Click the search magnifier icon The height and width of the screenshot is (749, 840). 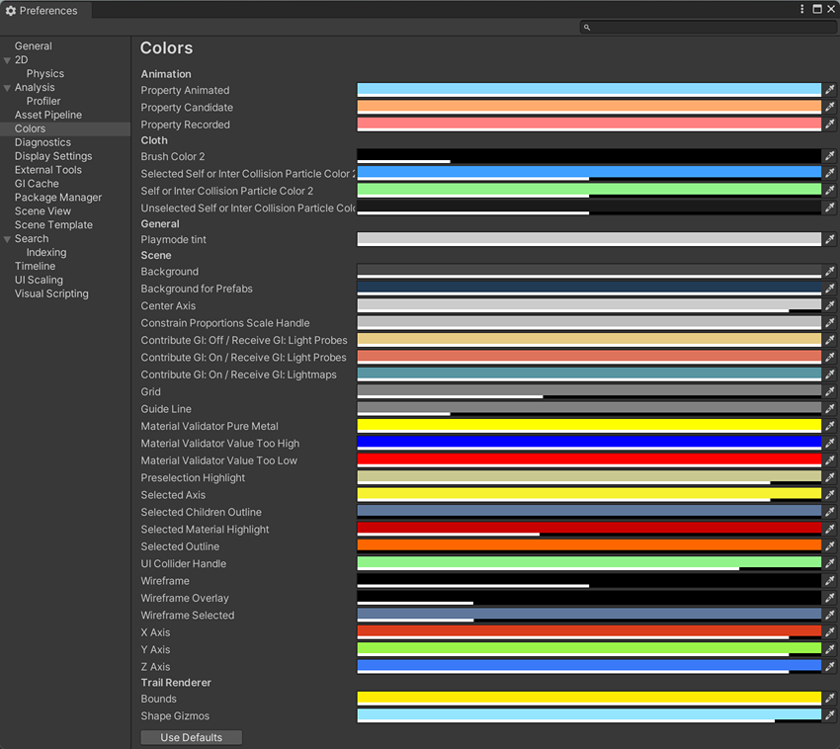coord(586,27)
